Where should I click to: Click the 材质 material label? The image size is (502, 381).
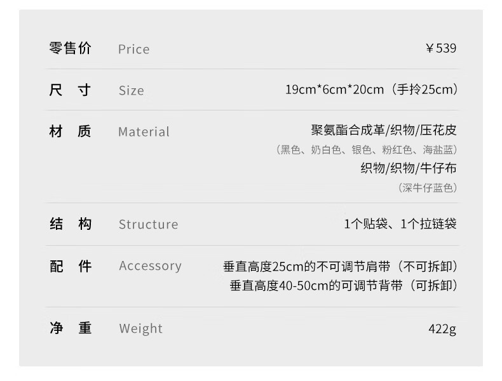pyautogui.click(x=70, y=131)
